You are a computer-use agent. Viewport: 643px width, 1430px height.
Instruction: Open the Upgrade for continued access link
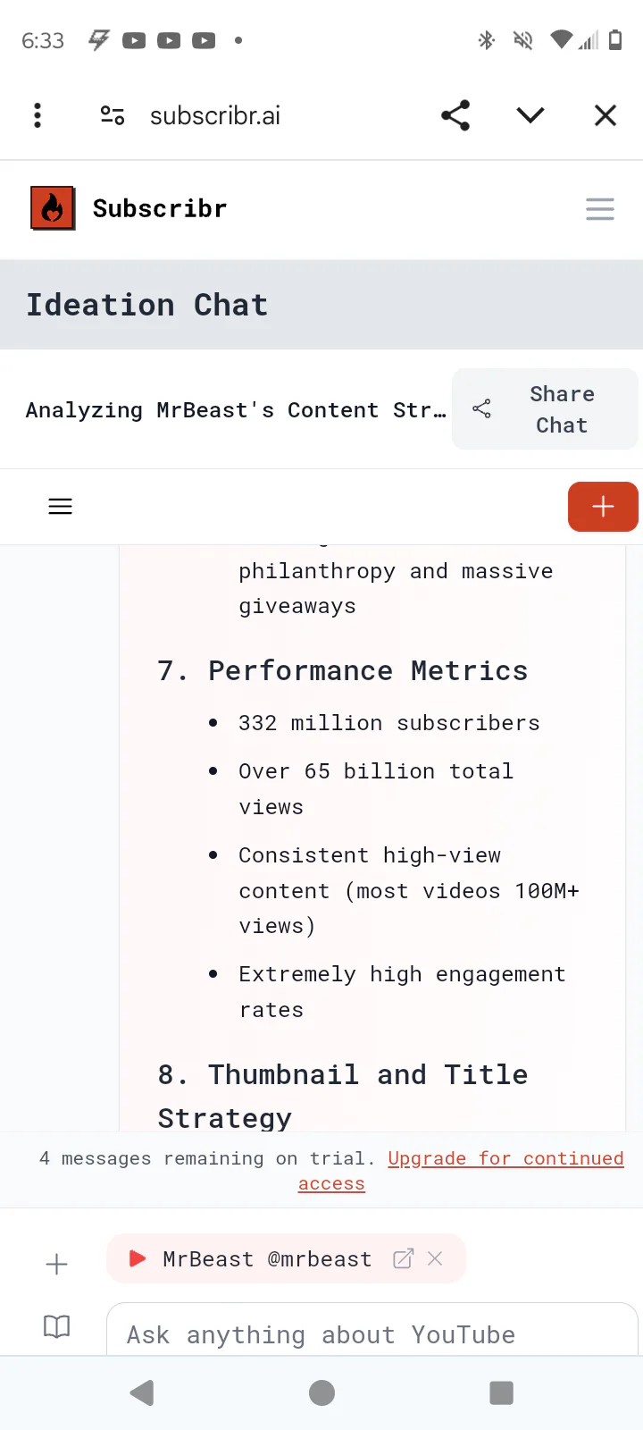(x=505, y=1159)
